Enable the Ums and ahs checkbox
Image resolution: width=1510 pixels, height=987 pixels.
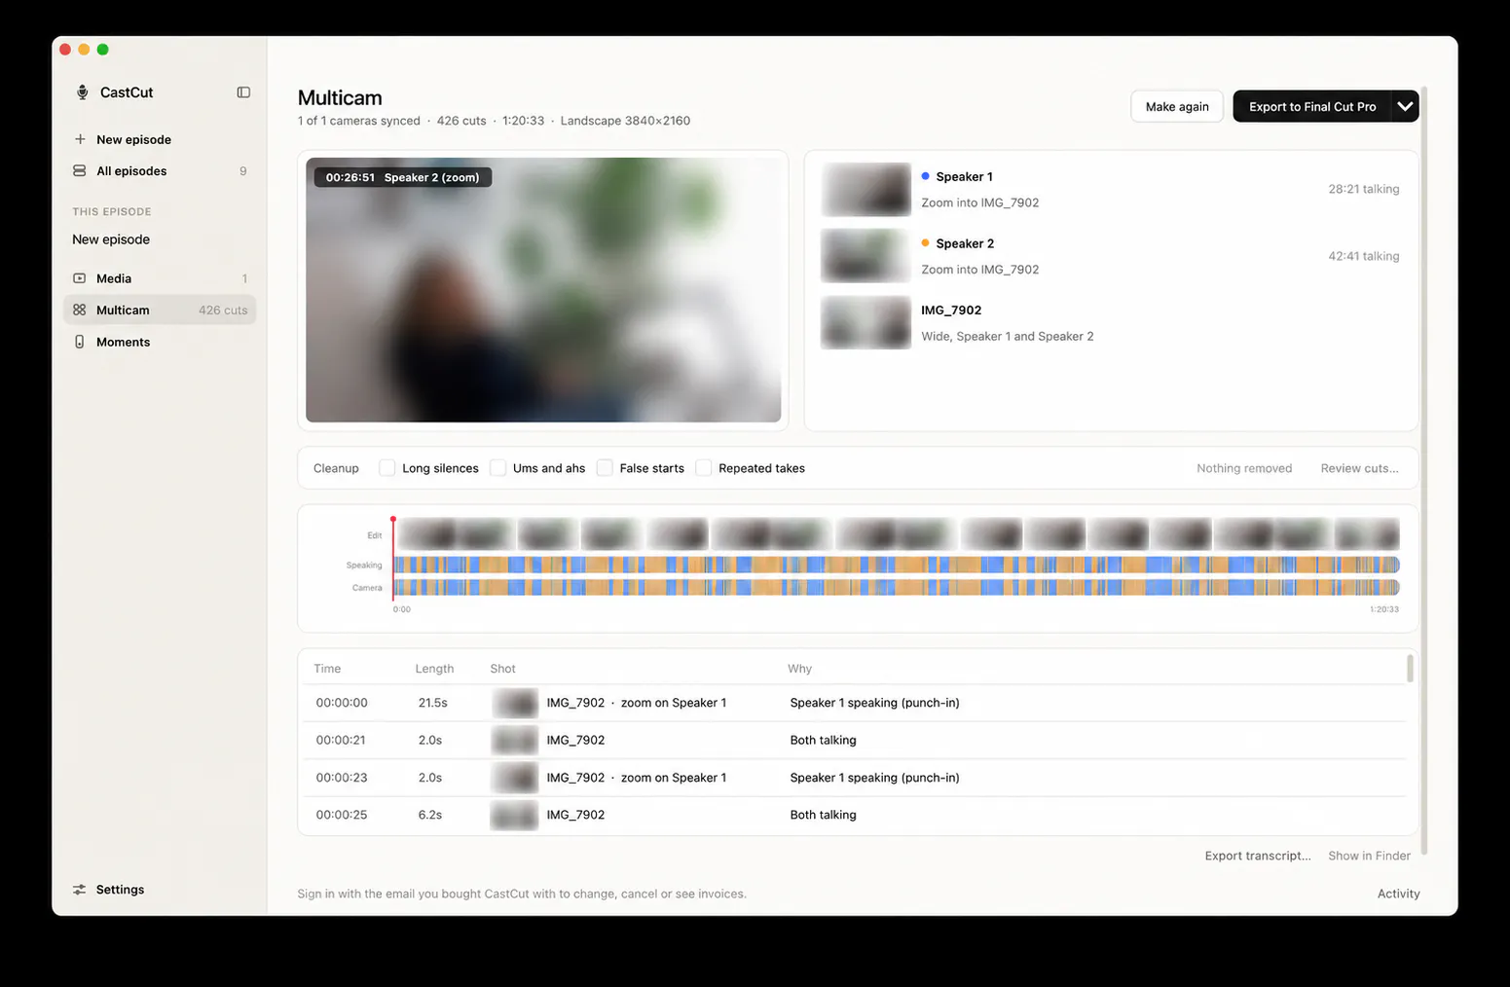[497, 468]
